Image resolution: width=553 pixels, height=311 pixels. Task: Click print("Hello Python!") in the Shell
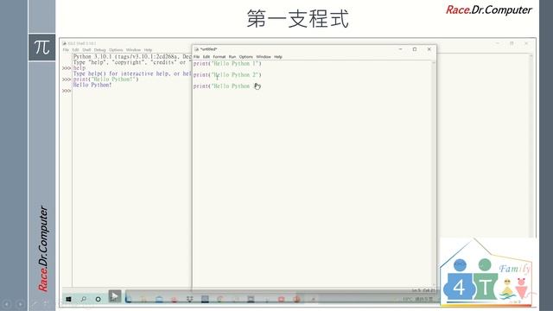[x=105, y=79]
